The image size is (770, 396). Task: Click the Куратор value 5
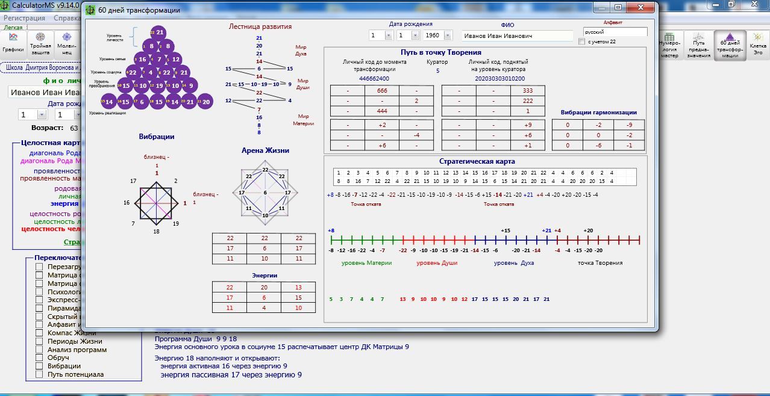point(437,71)
